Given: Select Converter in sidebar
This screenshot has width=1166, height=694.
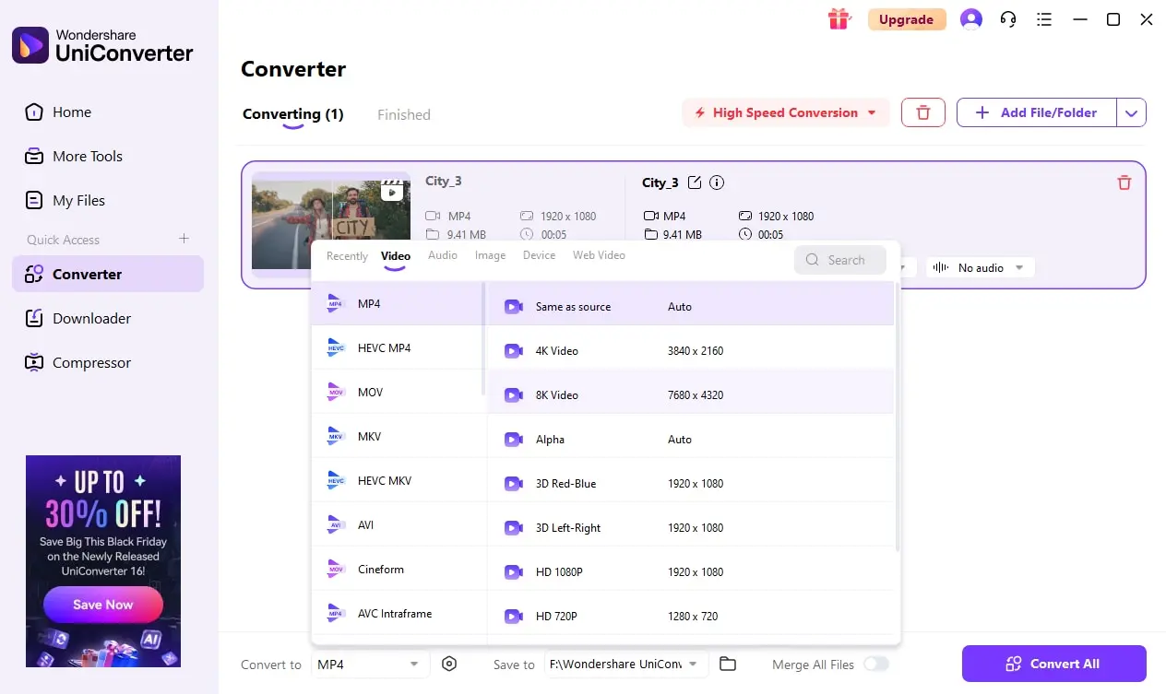Looking at the screenshot, I should [x=108, y=275].
